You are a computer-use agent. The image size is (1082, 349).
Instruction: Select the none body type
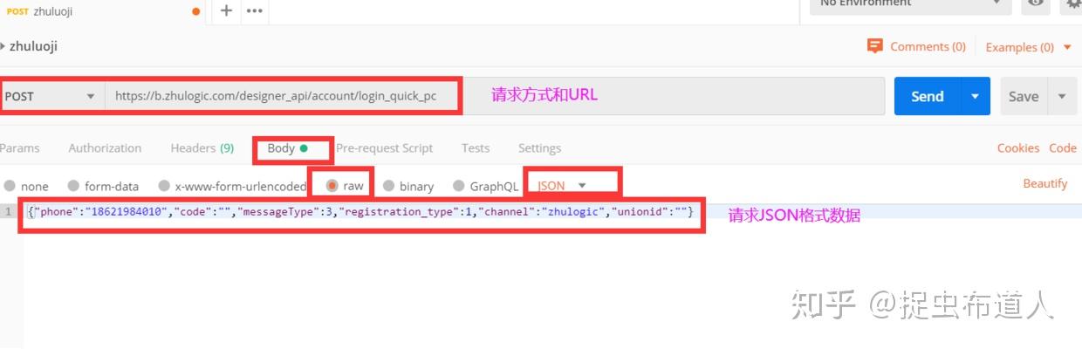point(26,186)
